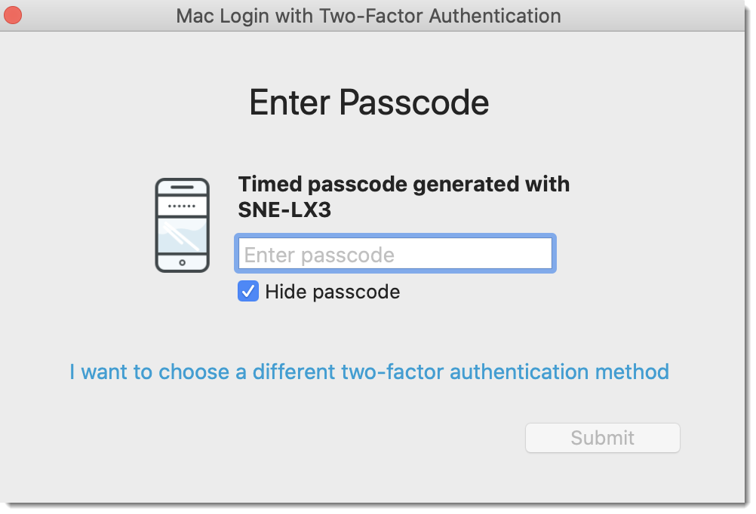The image size is (756, 514).
Task: Click the home button on the phone icon
Action: 182,263
